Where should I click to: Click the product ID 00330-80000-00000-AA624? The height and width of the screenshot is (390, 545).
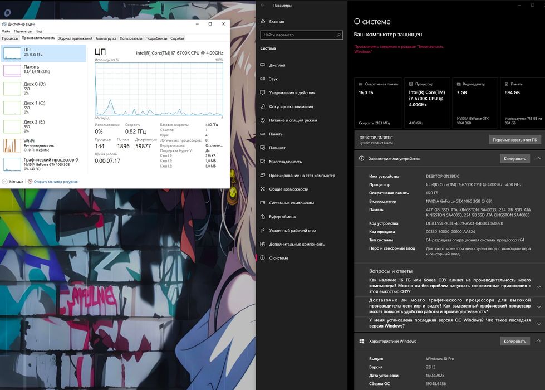tap(450, 232)
